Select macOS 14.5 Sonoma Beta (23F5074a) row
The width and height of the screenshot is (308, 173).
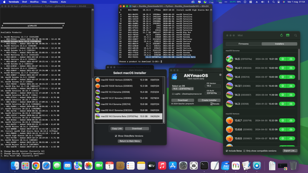click(x=129, y=116)
